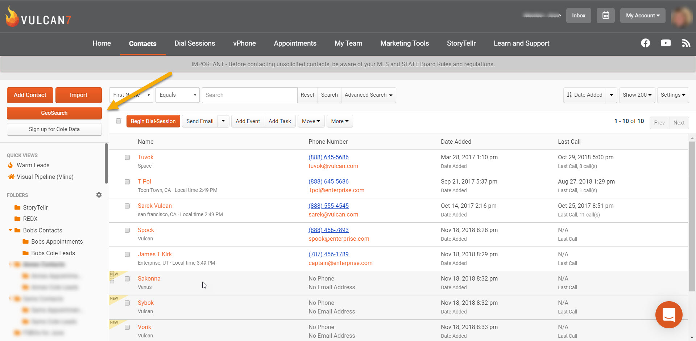Click the Date Added sort icon button
The height and width of the screenshot is (341, 696).
(x=585, y=95)
